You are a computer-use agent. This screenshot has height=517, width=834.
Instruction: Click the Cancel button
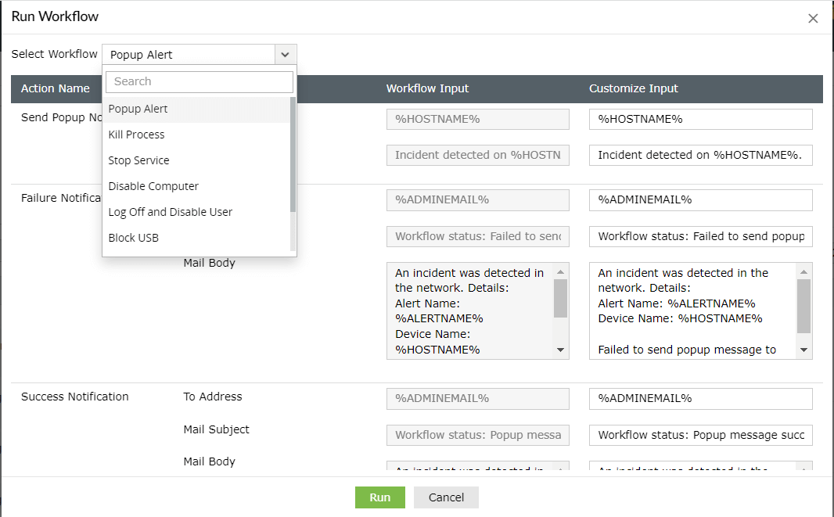tap(446, 497)
